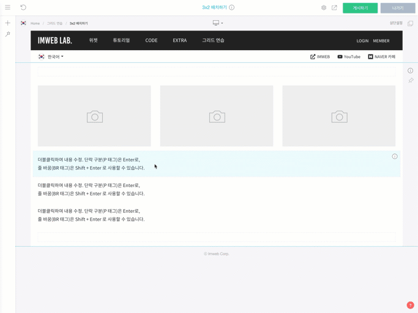Click the YouTube icon link
The image size is (418, 313).
pos(340,57)
